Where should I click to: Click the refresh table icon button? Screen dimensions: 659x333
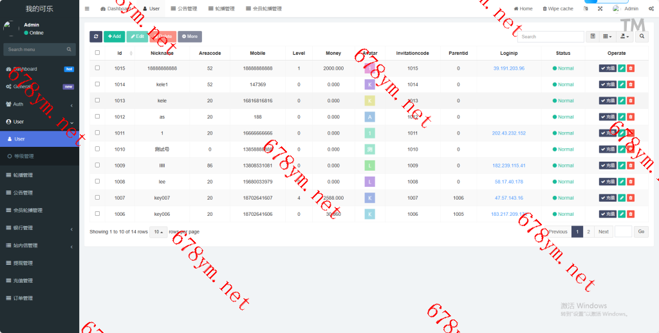95,37
